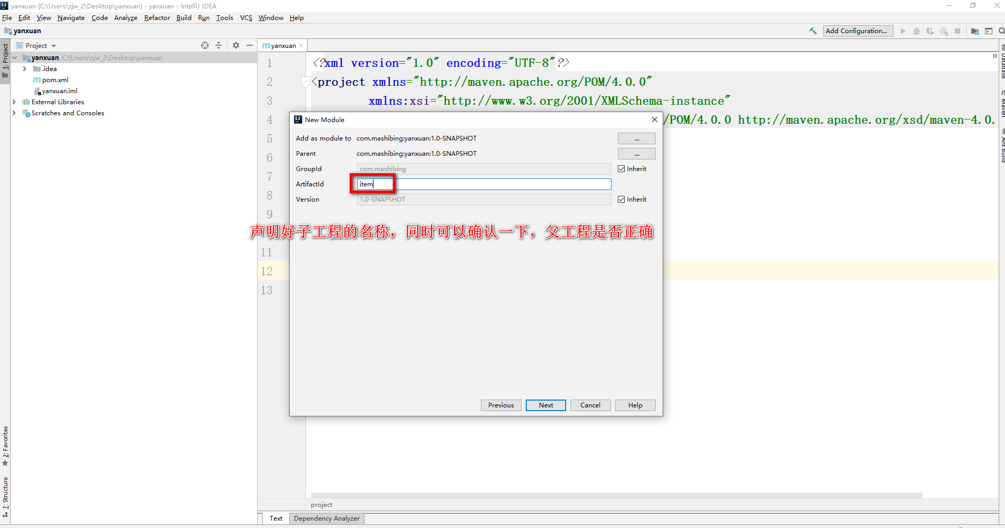Image resolution: width=1005 pixels, height=528 pixels.
Task: Open Project panel gear settings
Action: click(236, 46)
